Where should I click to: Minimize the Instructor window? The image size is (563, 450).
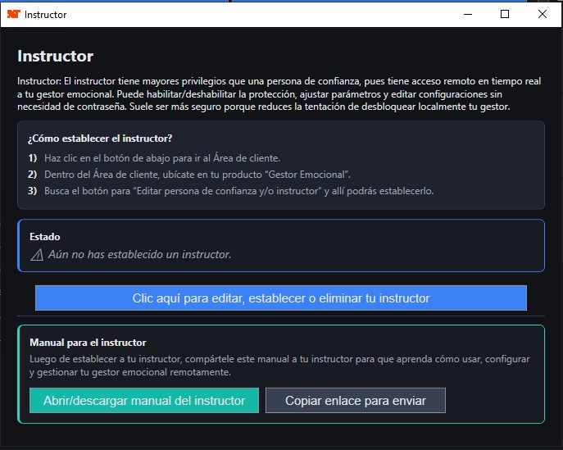coord(467,14)
